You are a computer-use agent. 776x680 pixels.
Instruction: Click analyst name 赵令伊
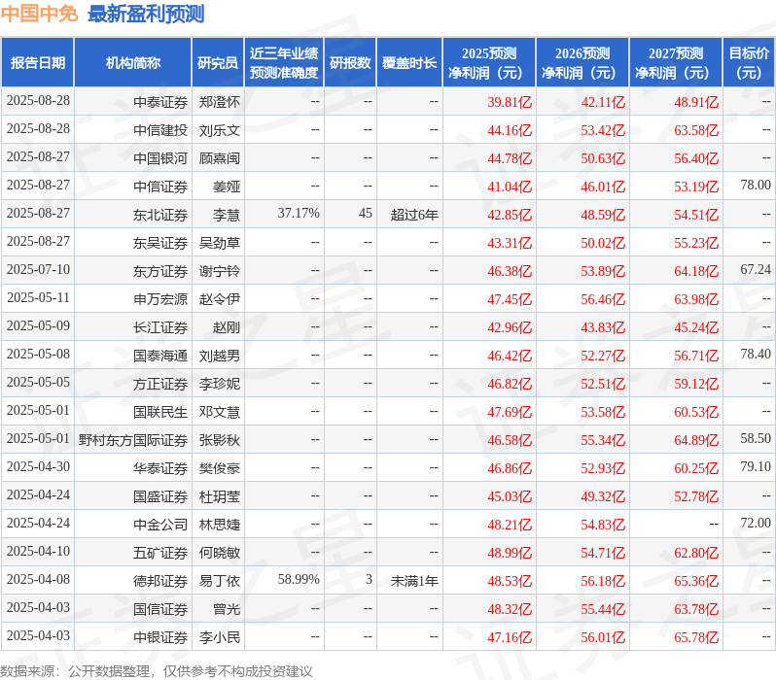[x=220, y=300]
